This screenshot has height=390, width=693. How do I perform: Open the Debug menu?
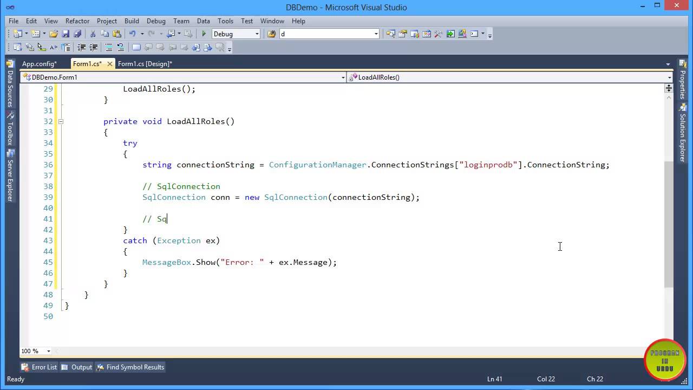click(156, 21)
